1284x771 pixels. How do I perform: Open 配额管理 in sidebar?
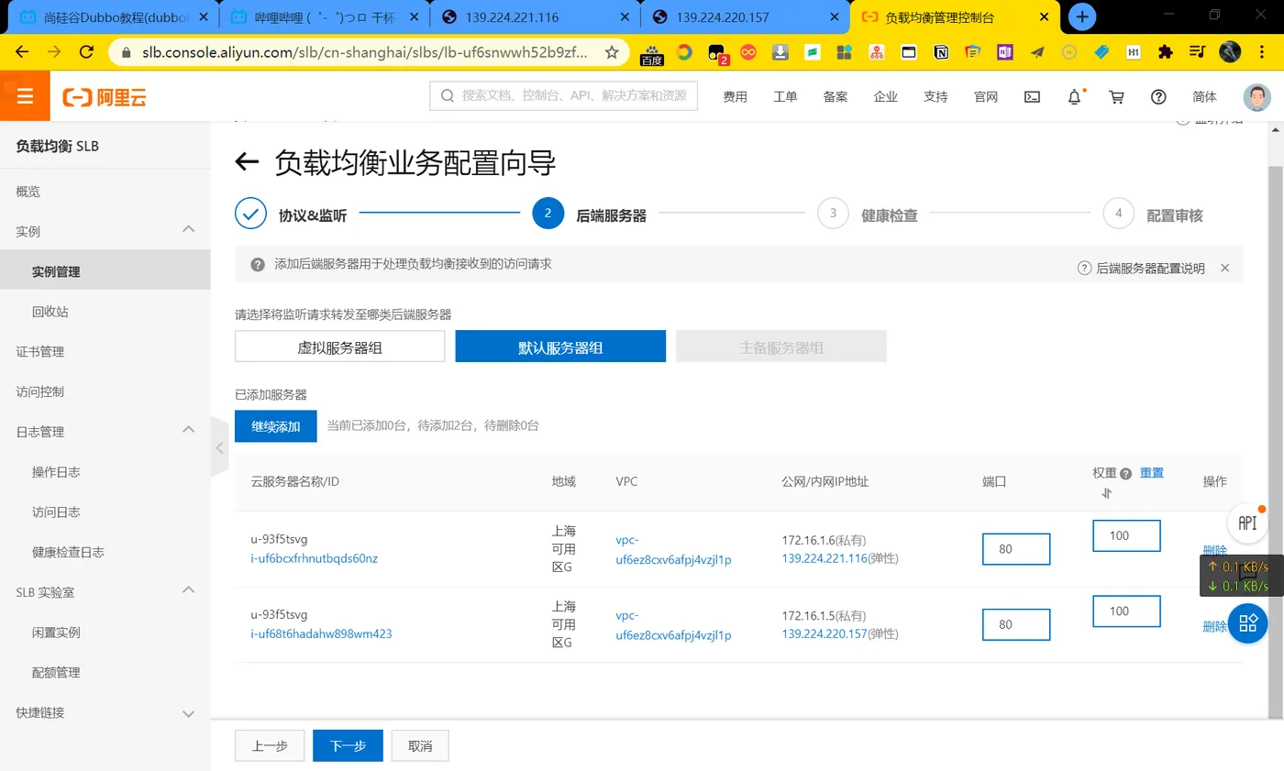click(56, 673)
